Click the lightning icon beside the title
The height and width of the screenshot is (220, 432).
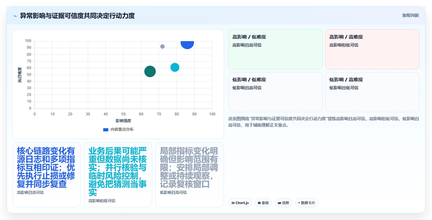click(x=15, y=16)
